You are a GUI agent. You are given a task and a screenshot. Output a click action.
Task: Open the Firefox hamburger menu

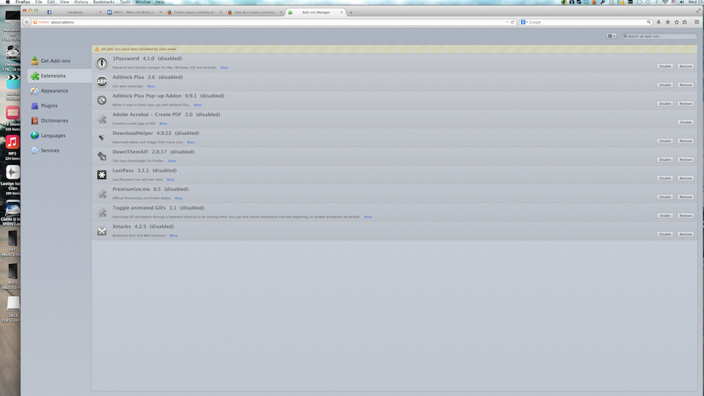(696, 22)
